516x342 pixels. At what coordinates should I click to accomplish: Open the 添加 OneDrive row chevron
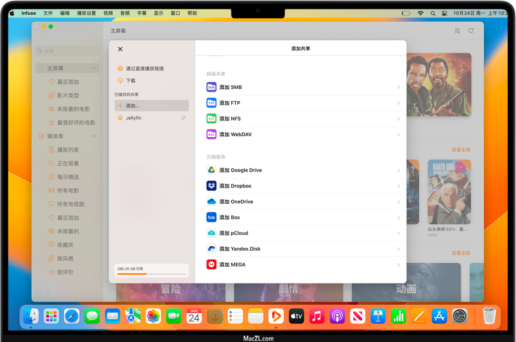[x=398, y=202]
